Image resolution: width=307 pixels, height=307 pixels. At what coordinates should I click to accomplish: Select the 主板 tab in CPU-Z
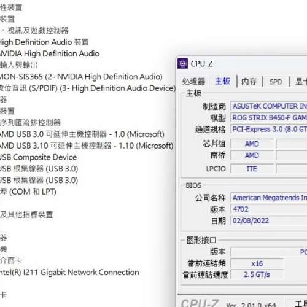coord(223,81)
